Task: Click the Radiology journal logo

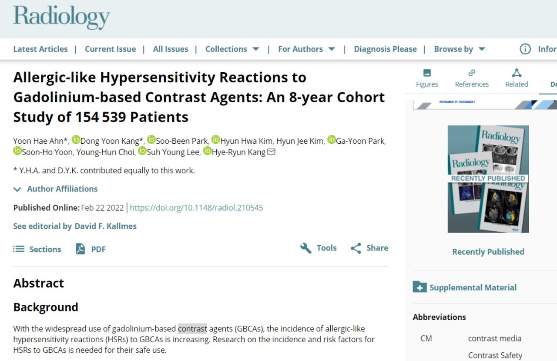Action: click(x=61, y=17)
